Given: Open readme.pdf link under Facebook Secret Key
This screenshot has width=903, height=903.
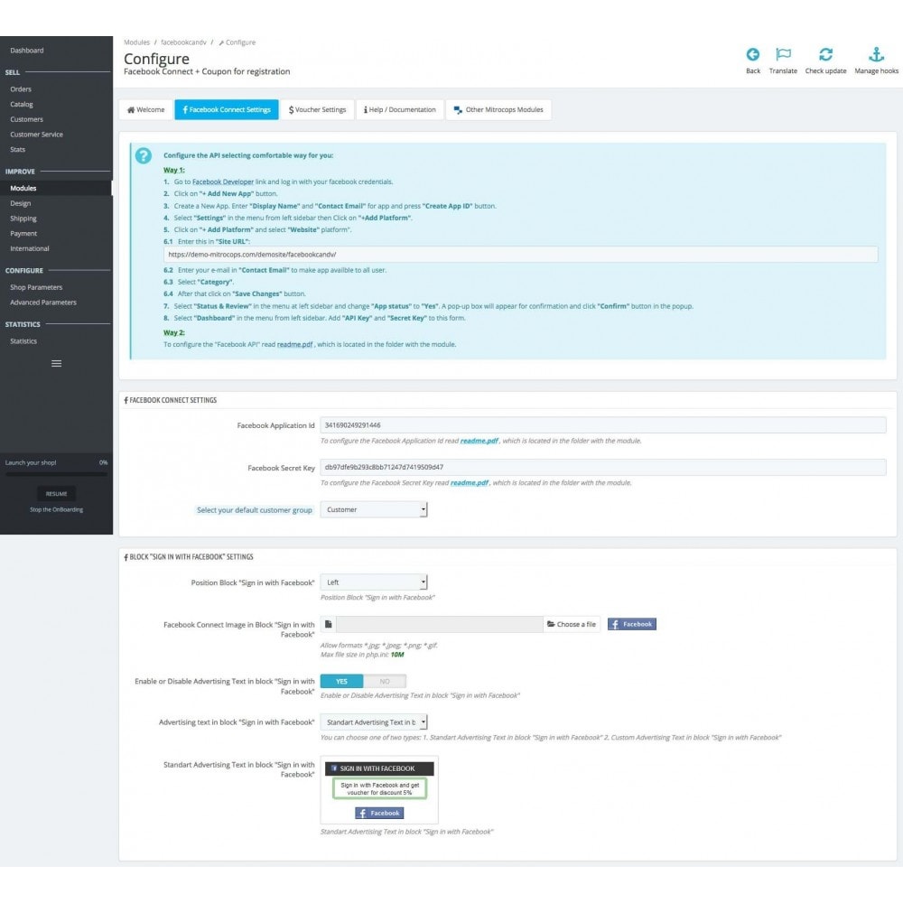Looking at the screenshot, I should tap(470, 482).
